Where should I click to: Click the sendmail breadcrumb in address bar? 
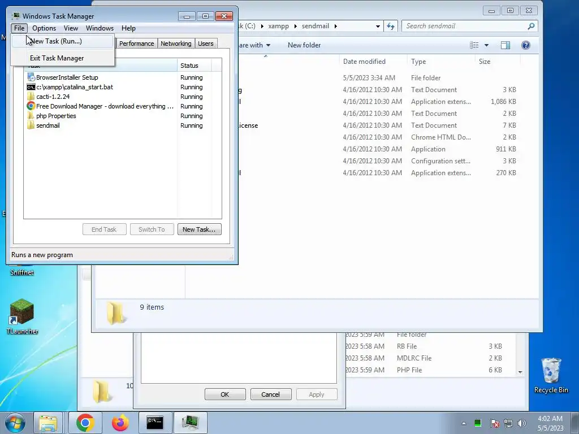pyautogui.click(x=316, y=26)
